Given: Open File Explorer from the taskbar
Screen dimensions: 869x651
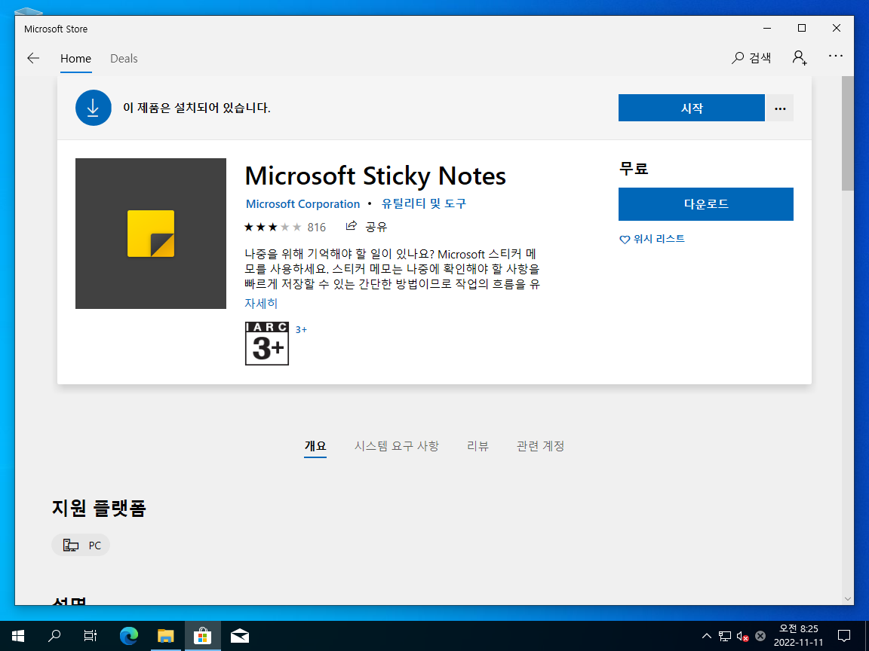Looking at the screenshot, I should tap(166, 636).
